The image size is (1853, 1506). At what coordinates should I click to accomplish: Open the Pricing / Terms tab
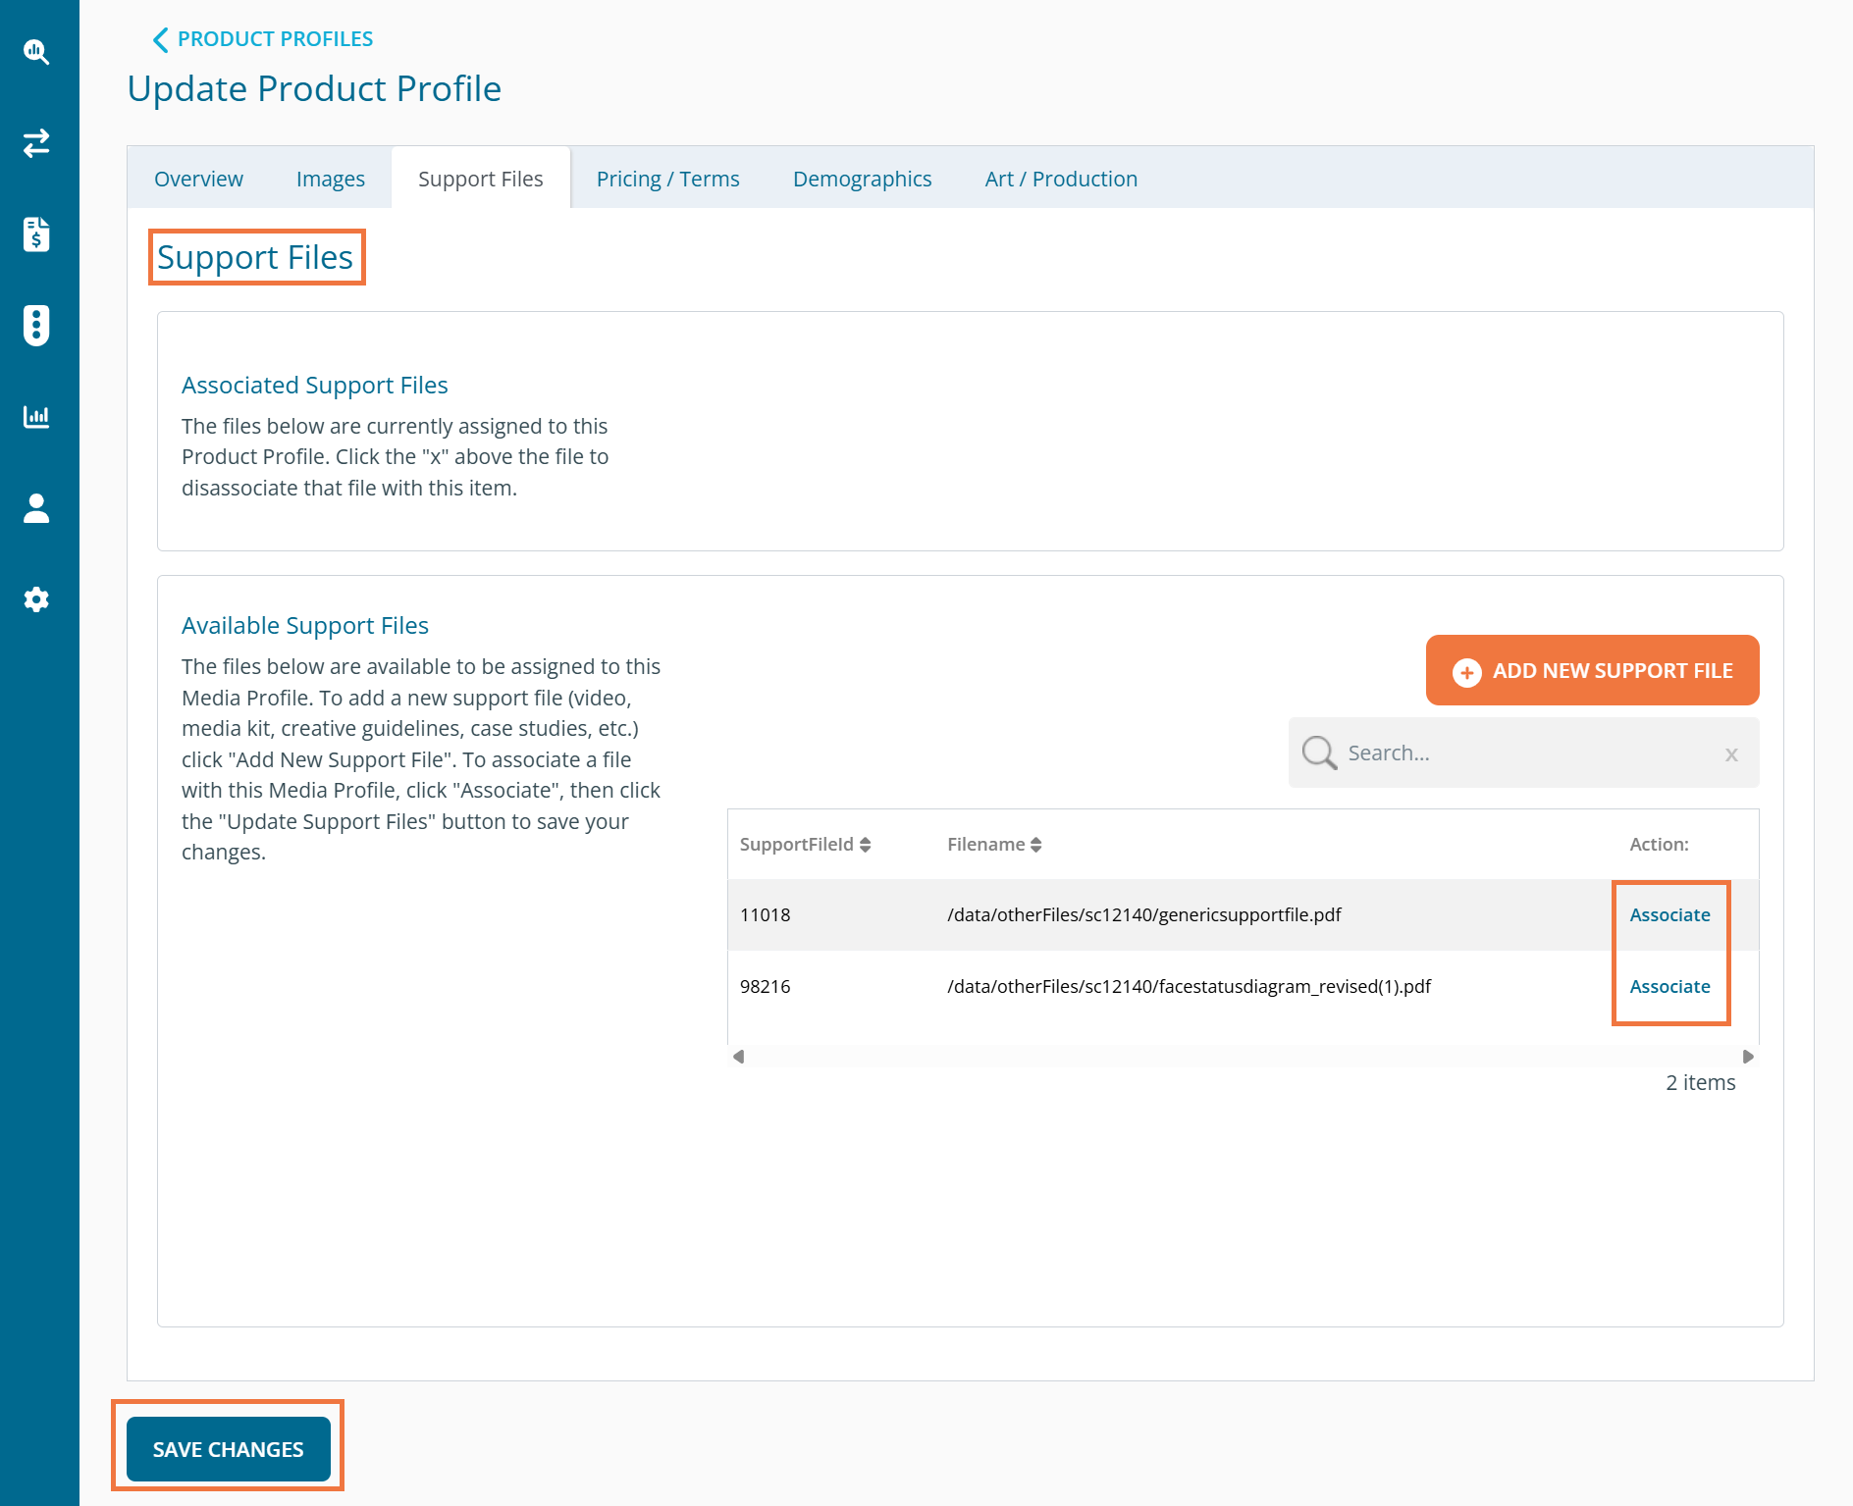pos(667,179)
